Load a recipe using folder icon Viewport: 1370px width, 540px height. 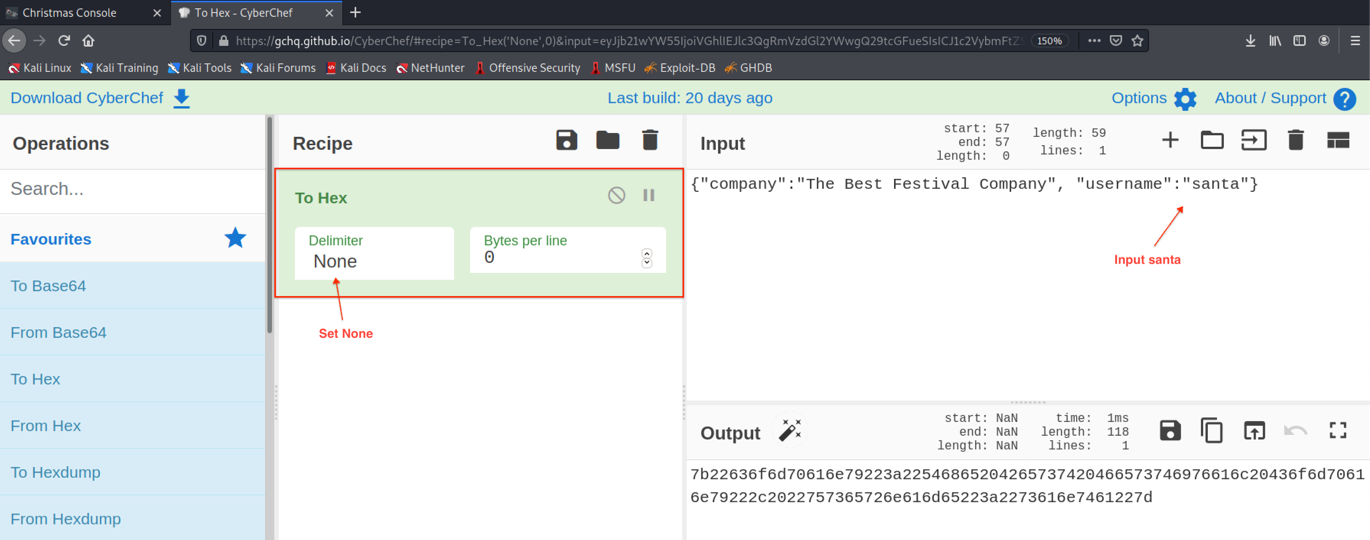(x=608, y=140)
